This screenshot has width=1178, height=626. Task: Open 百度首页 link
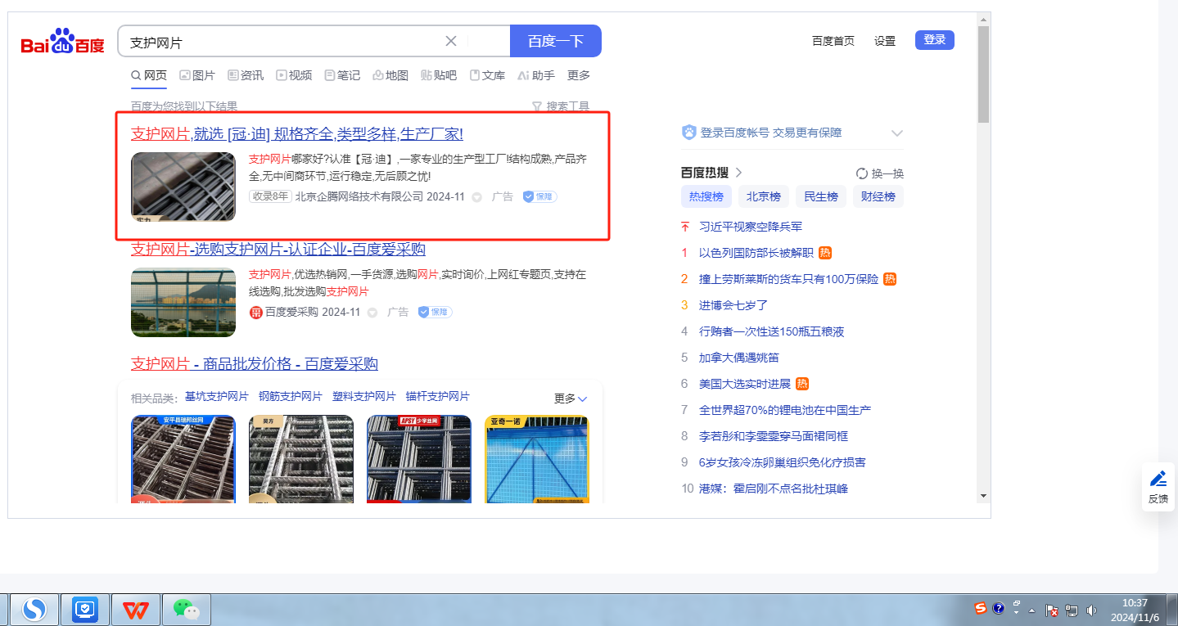tap(833, 41)
